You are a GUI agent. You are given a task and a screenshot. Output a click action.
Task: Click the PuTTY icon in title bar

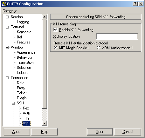coord(4,4)
